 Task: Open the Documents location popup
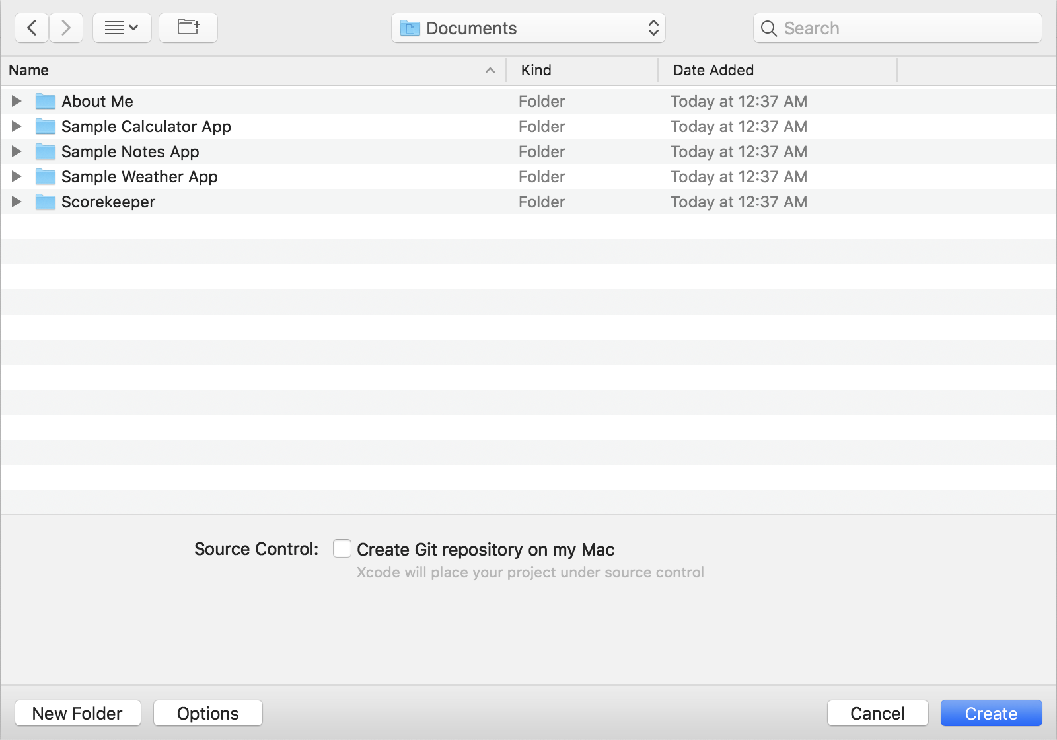pos(528,28)
